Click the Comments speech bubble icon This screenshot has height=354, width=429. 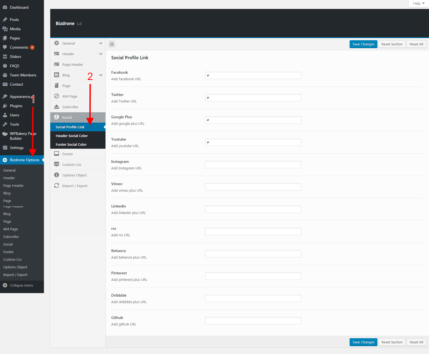(5, 47)
